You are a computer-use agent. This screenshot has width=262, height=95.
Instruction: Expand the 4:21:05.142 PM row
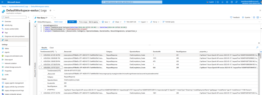pos(41,55)
